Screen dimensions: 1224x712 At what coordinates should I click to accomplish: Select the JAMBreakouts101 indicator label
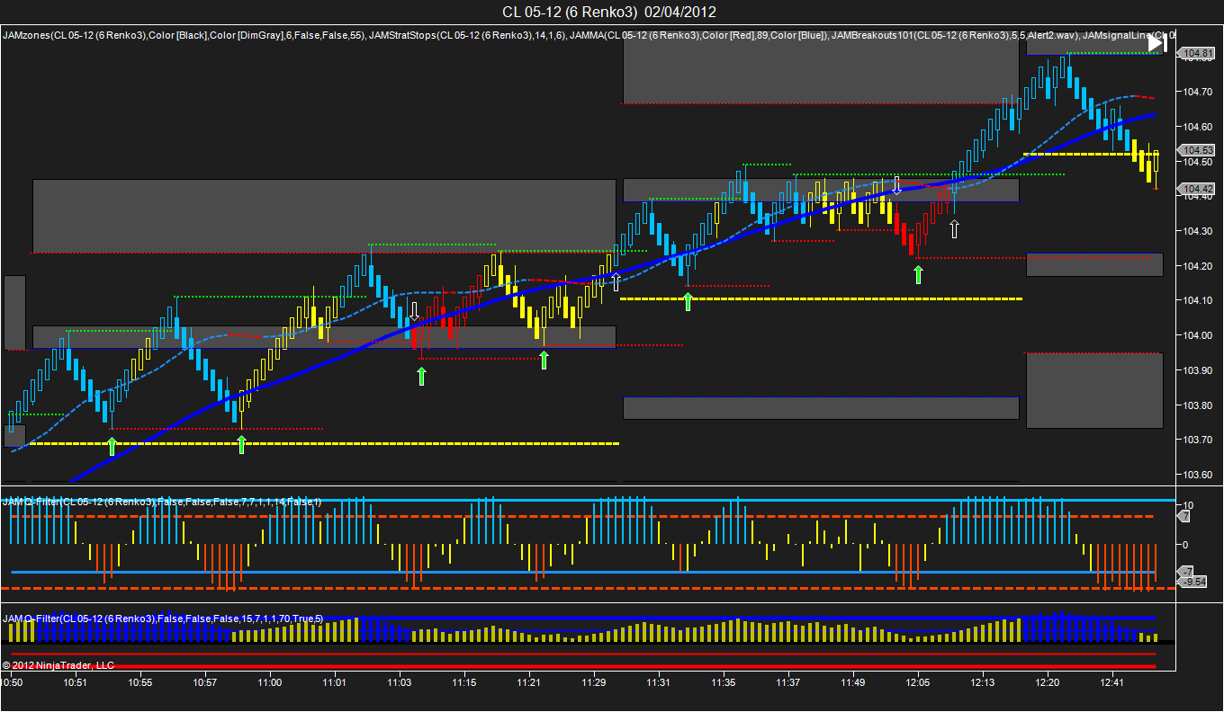point(954,35)
